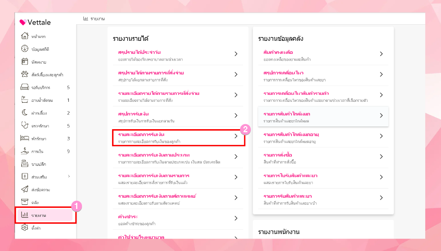
Task: Open the คลัง sidebar menu
Action: tap(35, 202)
